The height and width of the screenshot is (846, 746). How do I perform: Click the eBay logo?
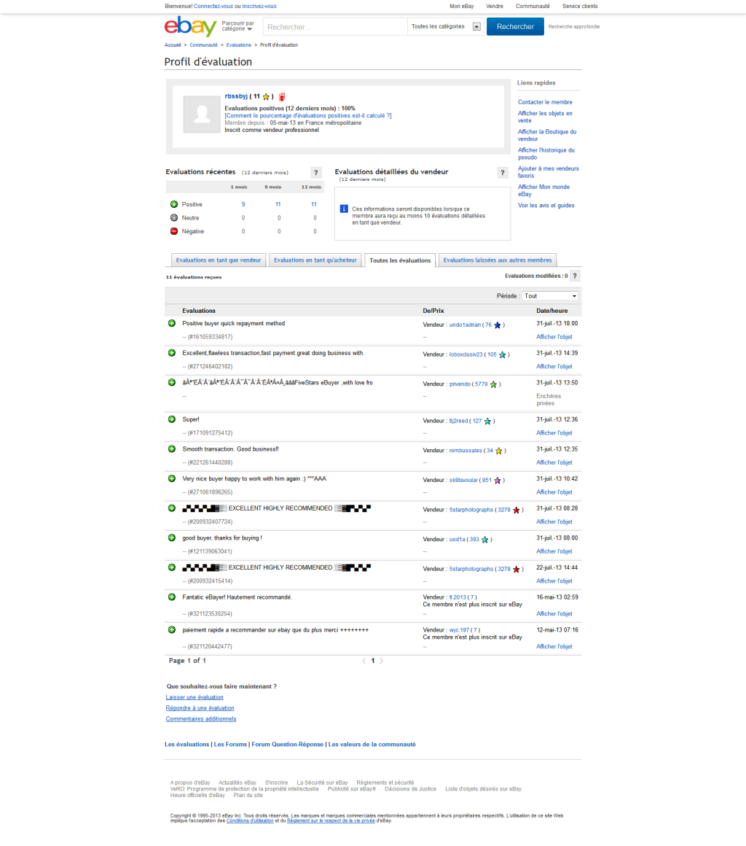(190, 26)
